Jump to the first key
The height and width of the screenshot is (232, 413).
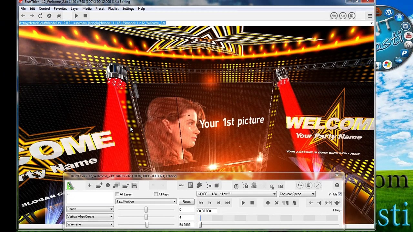point(201,203)
